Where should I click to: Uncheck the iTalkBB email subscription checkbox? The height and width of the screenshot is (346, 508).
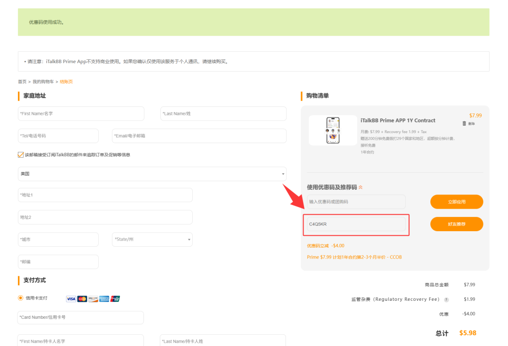pyautogui.click(x=21, y=155)
